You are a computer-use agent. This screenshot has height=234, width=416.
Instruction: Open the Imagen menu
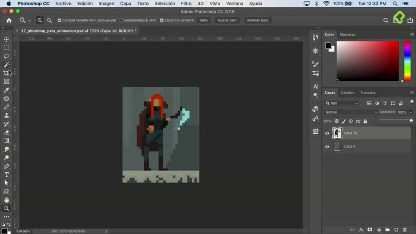tap(106, 4)
